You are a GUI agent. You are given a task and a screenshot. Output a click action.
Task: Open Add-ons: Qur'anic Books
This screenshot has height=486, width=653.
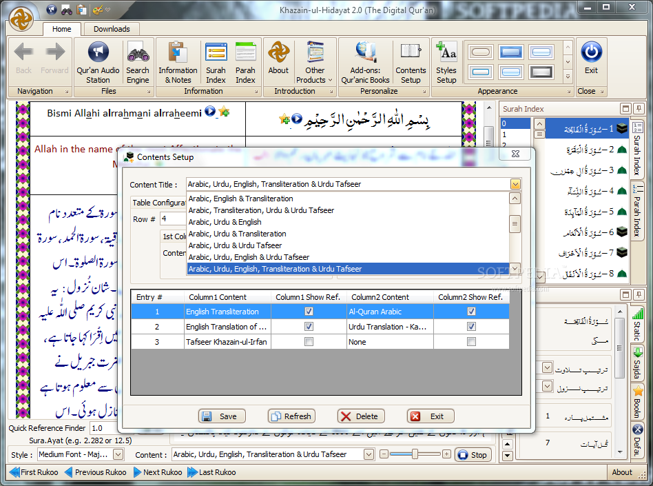click(x=365, y=63)
